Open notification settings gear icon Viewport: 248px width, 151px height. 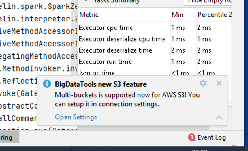(x=203, y=83)
